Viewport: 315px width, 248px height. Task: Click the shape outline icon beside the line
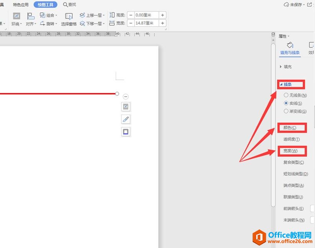[x=126, y=132]
